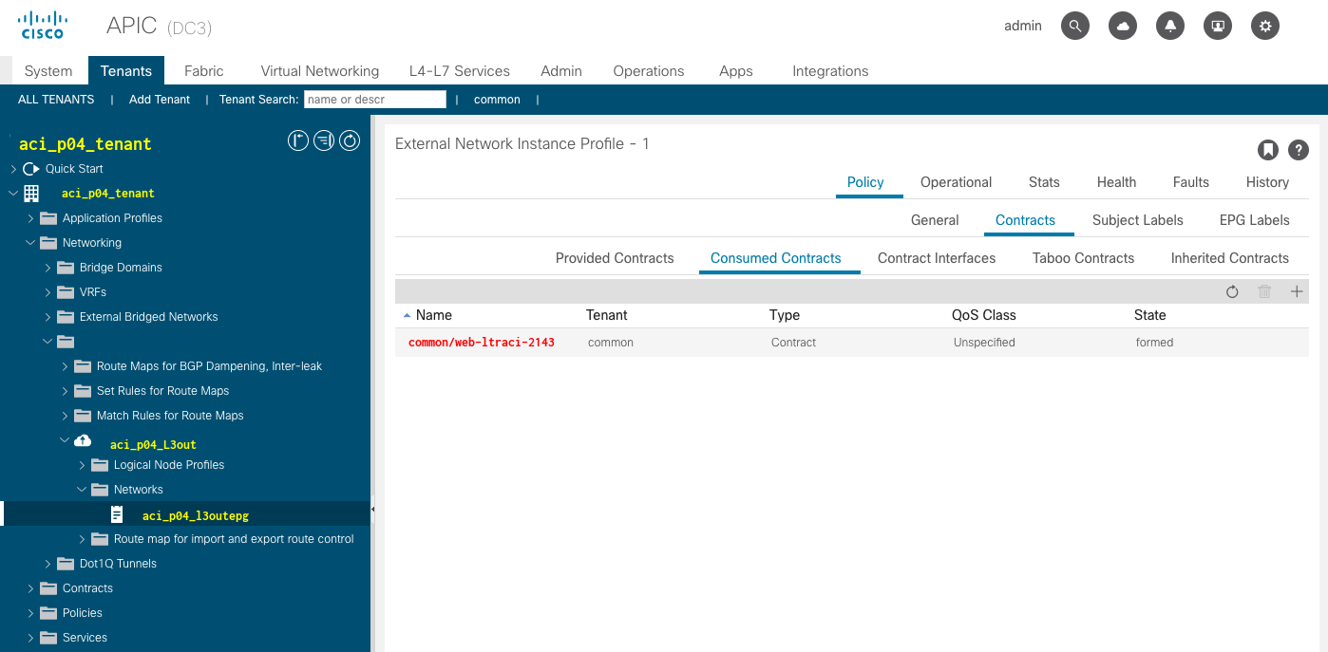This screenshot has width=1328, height=652.
Task: Open the Provided Contracts tab
Action: (x=614, y=258)
